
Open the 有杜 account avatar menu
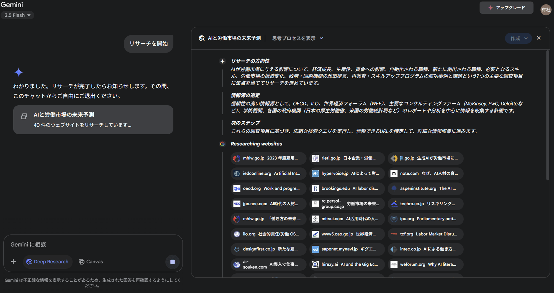point(546,10)
